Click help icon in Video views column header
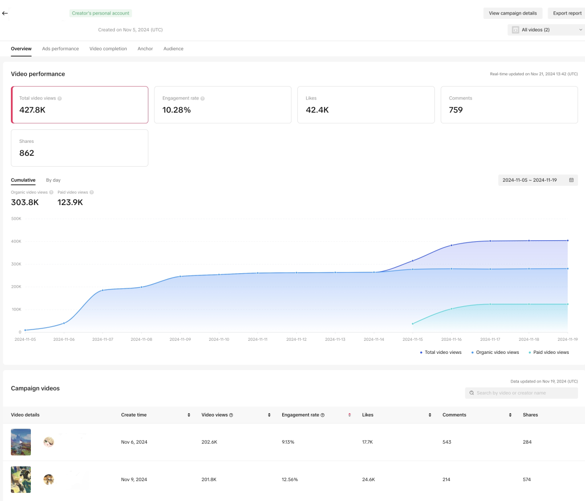 coord(231,415)
